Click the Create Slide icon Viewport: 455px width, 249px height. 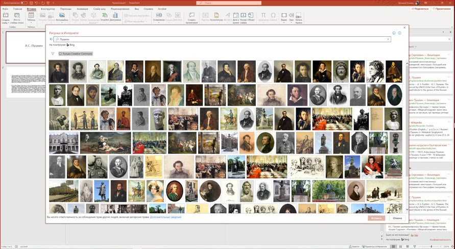click(5, 16)
